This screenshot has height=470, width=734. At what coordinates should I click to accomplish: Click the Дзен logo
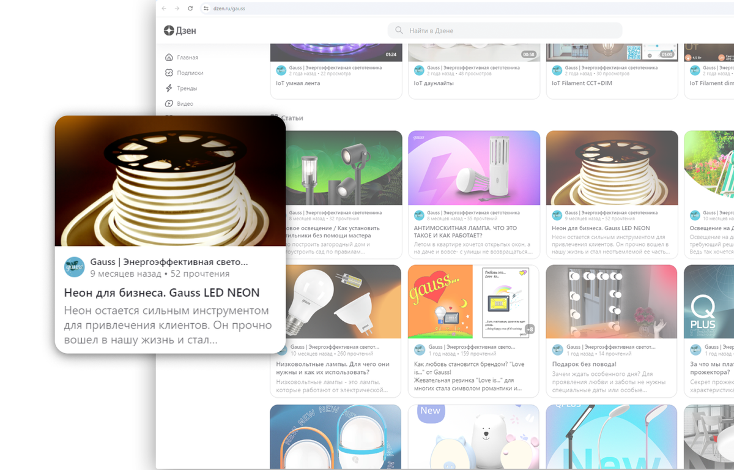coord(180,31)
